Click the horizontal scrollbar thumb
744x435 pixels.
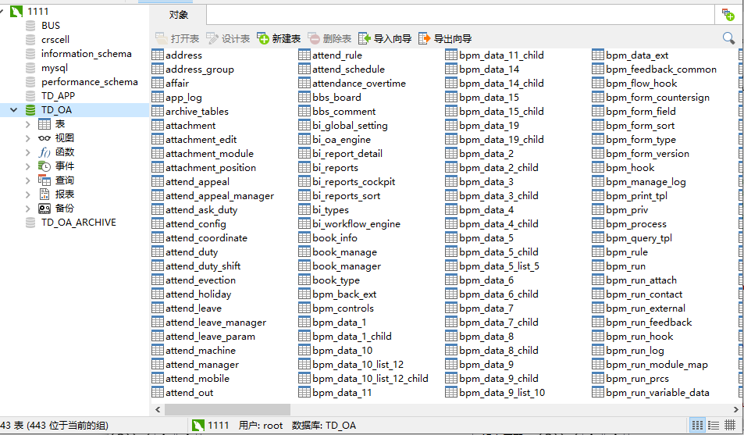[x=227, y=409]
